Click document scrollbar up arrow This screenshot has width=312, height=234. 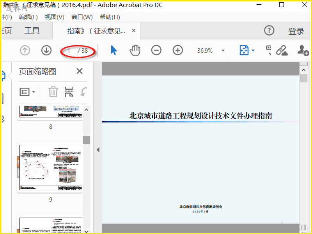pos(303,70)
